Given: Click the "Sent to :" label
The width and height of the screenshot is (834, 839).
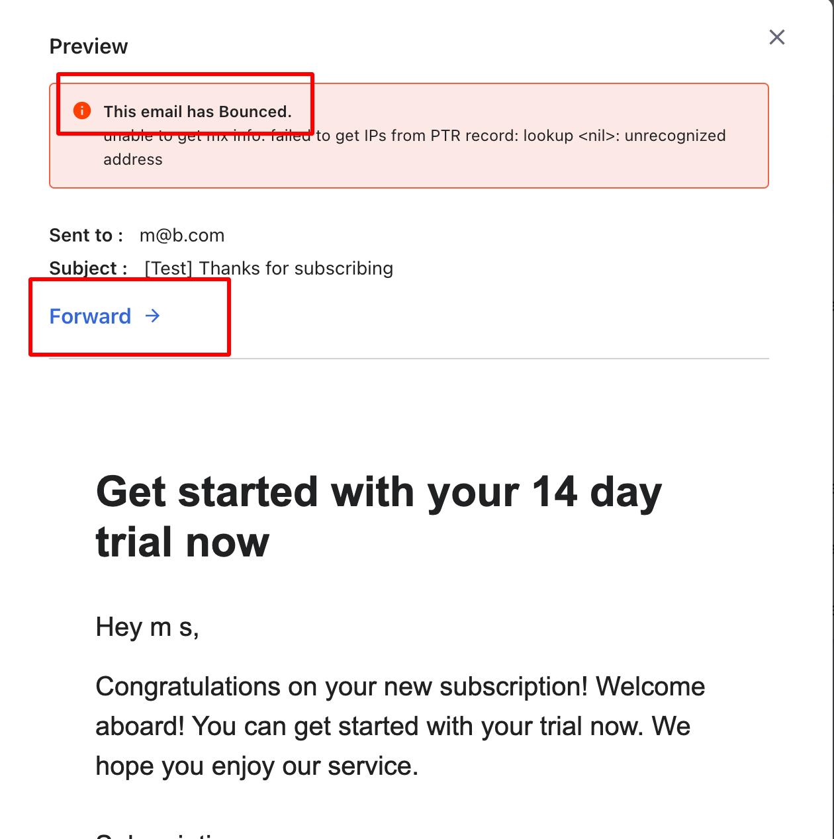Looking at the screenshot, I should [x=86, y=236].
